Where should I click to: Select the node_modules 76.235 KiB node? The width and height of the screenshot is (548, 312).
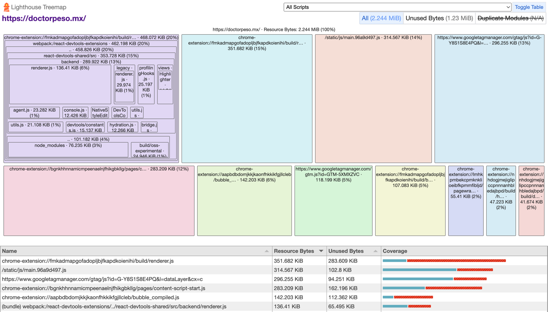[68, 150]
